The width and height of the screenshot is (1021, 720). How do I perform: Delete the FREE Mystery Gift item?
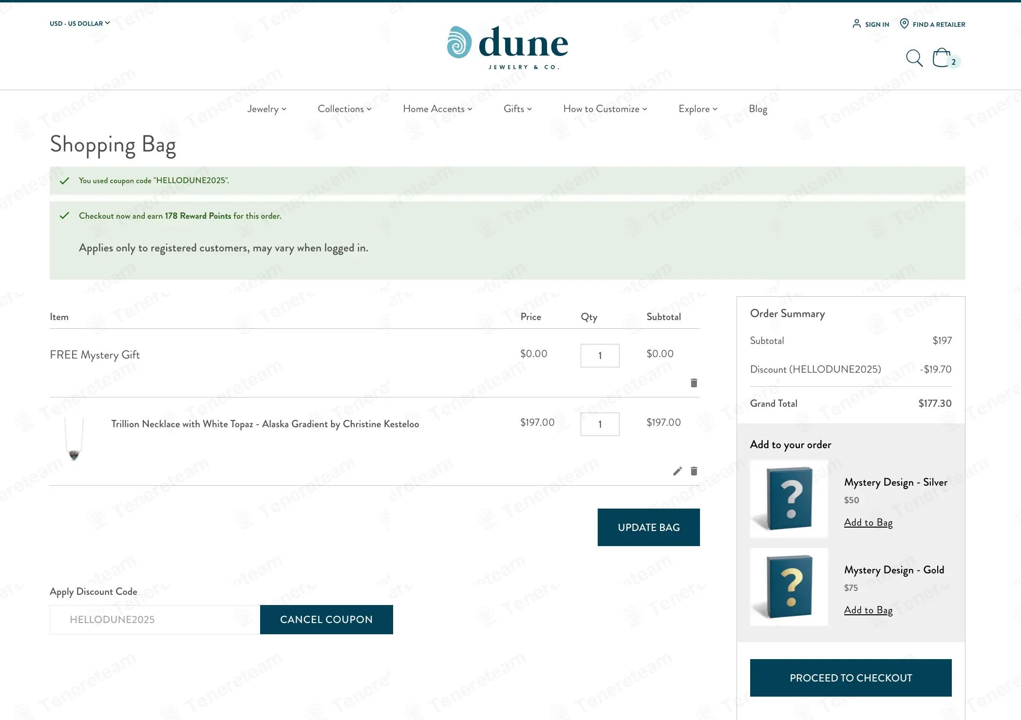[694, 383]
